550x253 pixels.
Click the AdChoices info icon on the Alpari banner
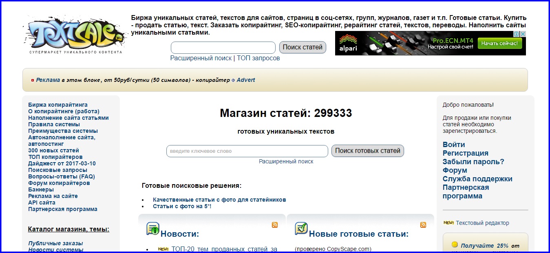pyautogui.click(x=516, y=34)
